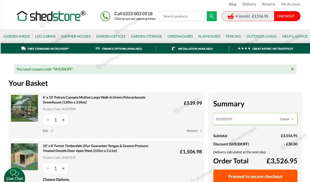Open the Forest Timberdale shed thumbnail
This screenshot has height=182, width=310.
click(x=24, y=157)
